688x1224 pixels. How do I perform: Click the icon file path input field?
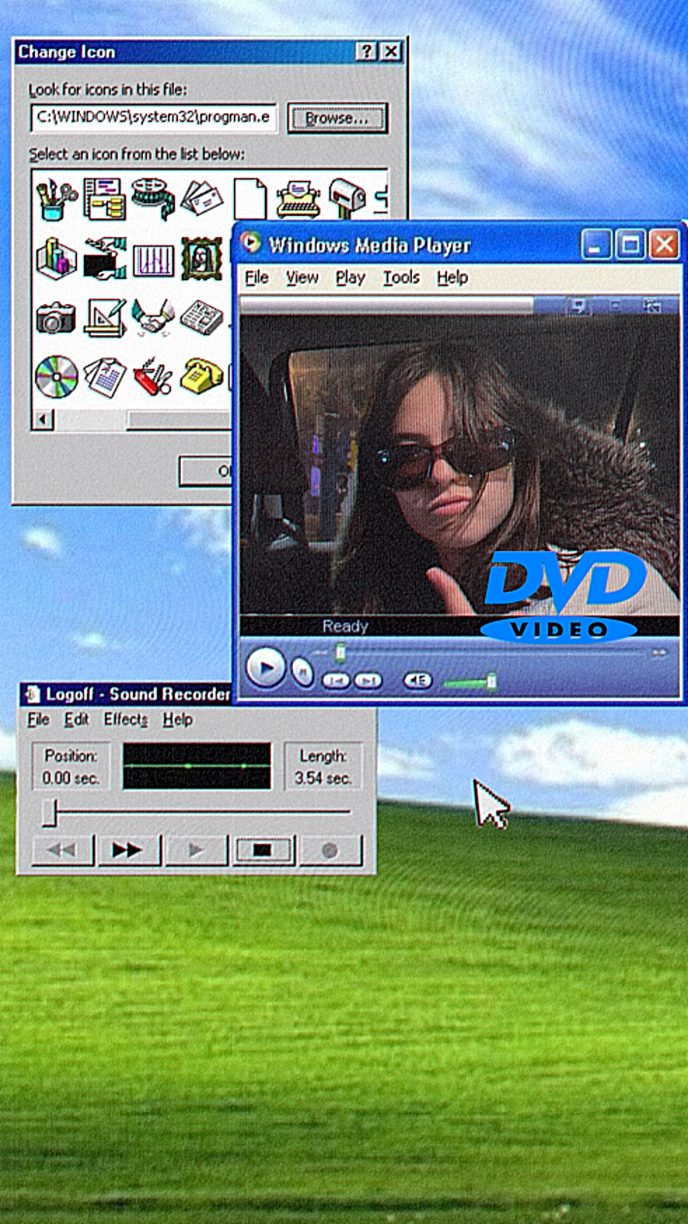pyautogui.click(x=153, y=118)
